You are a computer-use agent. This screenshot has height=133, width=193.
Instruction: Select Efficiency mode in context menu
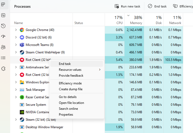pyautogui.click(x=77, y=83)
